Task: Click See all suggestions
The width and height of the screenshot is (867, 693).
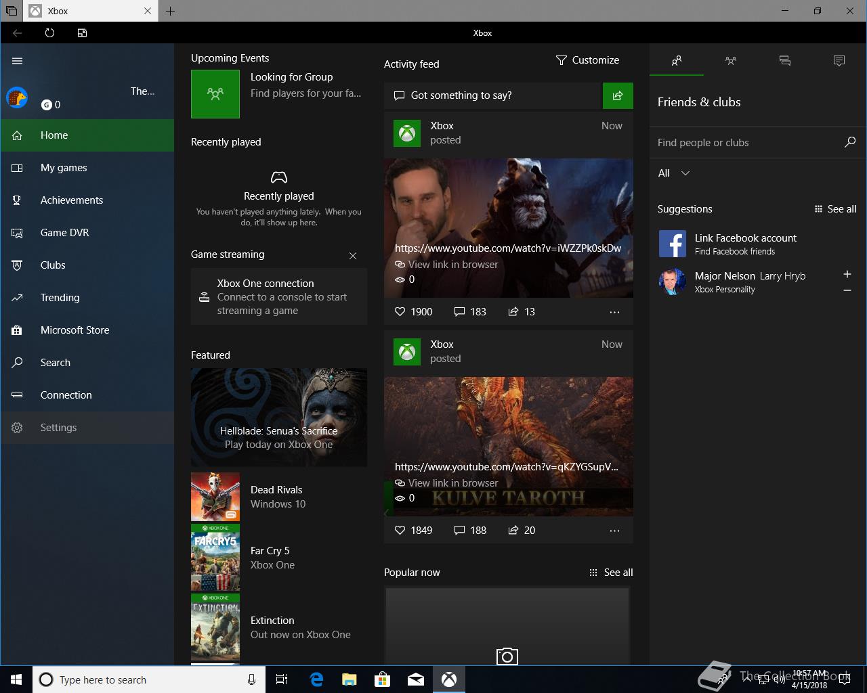Action: click(x=835, y=209)
